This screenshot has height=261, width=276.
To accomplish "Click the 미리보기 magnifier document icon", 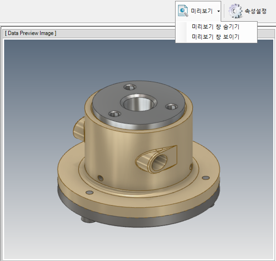I will pos(183,11).
